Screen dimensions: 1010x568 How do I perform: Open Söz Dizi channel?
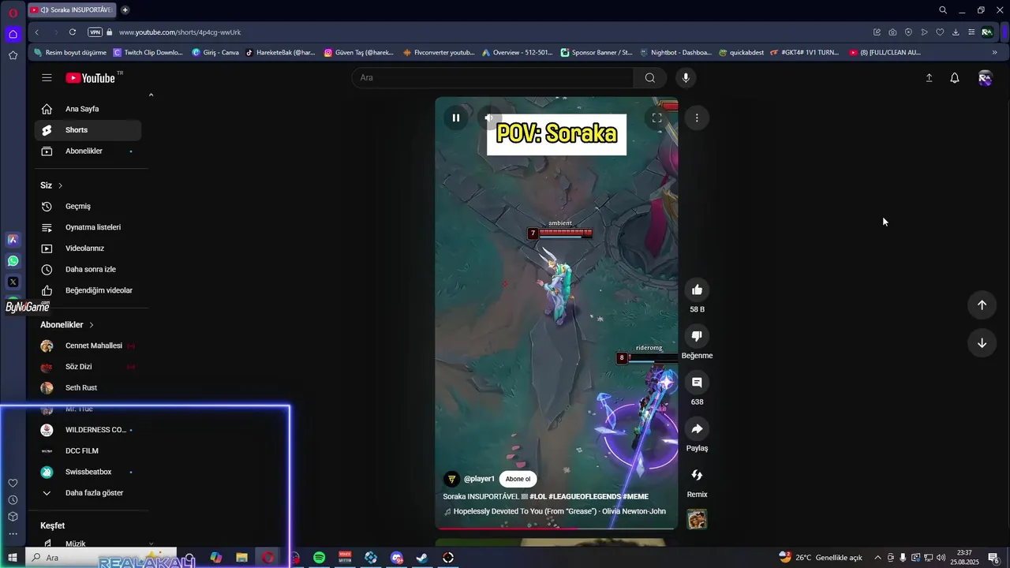pos(88,367)
